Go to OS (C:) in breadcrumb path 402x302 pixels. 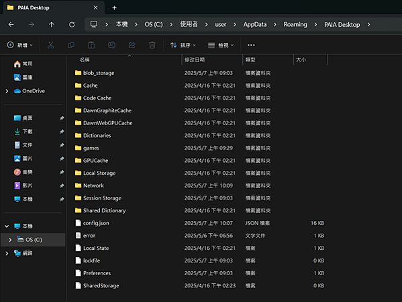pyautogui.click(x=154, y=25)
